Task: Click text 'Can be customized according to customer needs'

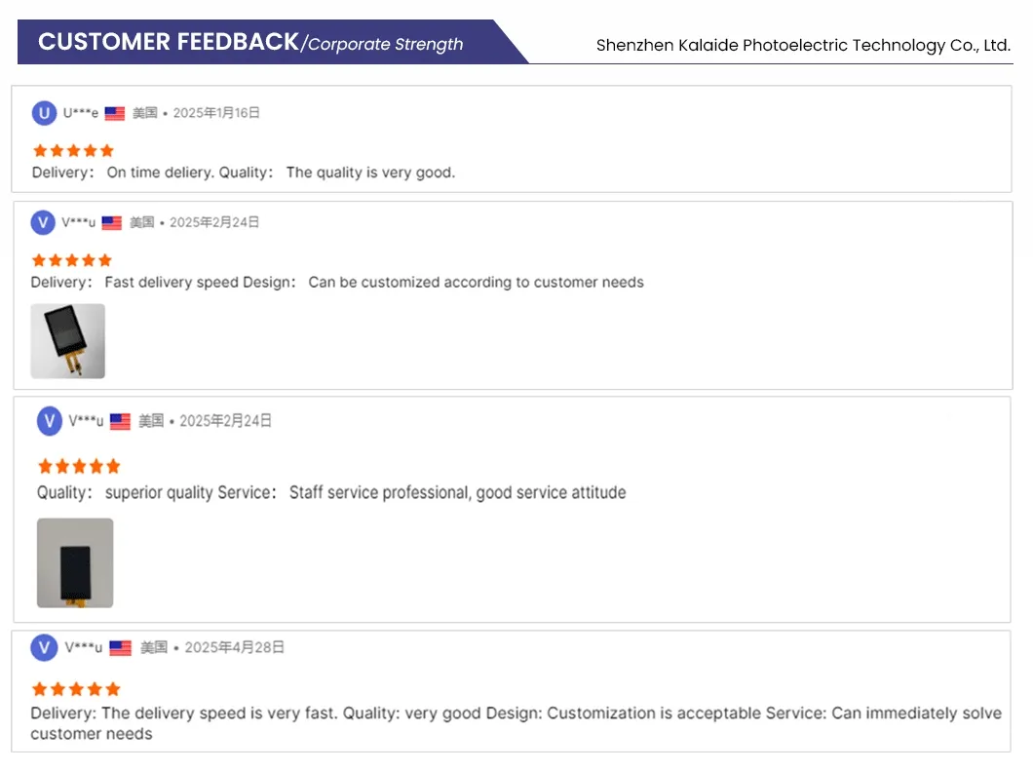Action: [476, 282]
